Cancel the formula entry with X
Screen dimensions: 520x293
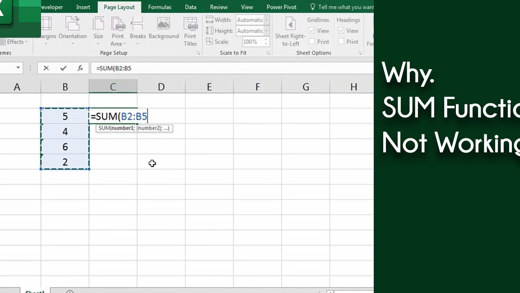[46, 68]
